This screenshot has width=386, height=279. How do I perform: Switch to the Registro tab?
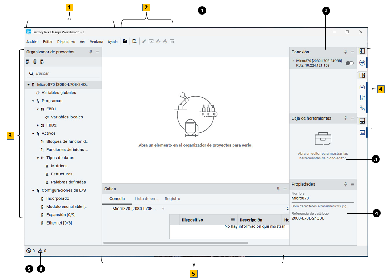click(172, 199)
